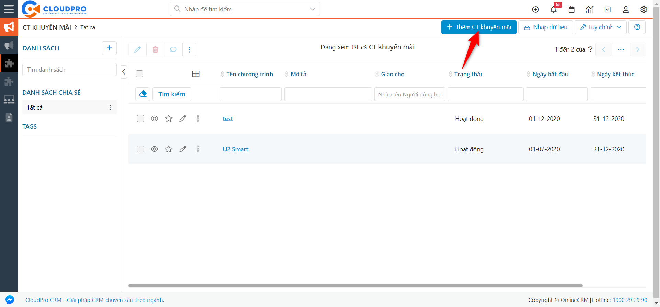
Task: Add a new list with the plus button
Action: [x=109, y=48]
